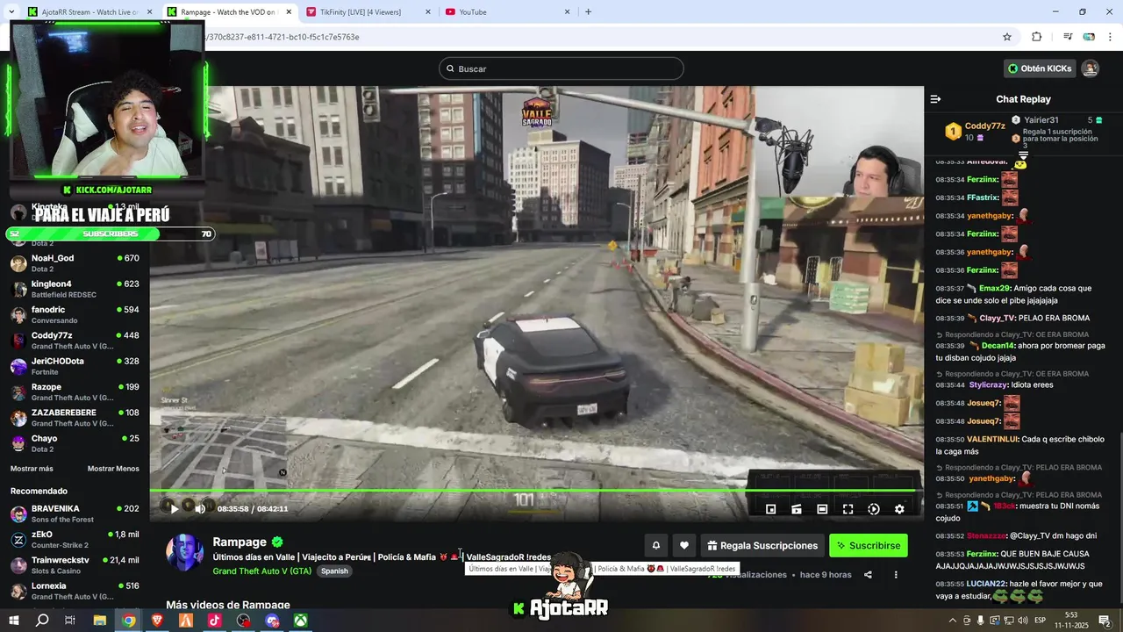The image size is (1123, 632).
Task: Mute the video player volume
Action: pos(200,508)
